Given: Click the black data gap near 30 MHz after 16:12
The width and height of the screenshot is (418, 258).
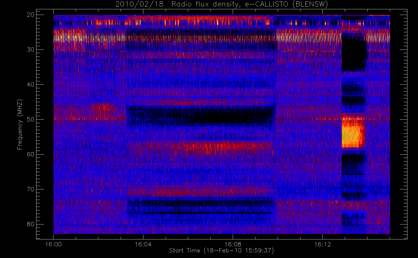Looking at the screenshot, I should coord(354,54).
